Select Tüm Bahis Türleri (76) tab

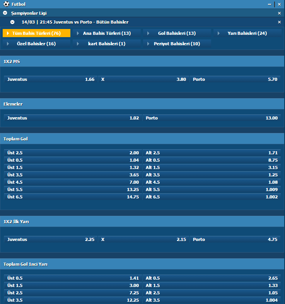click(36, 33)
